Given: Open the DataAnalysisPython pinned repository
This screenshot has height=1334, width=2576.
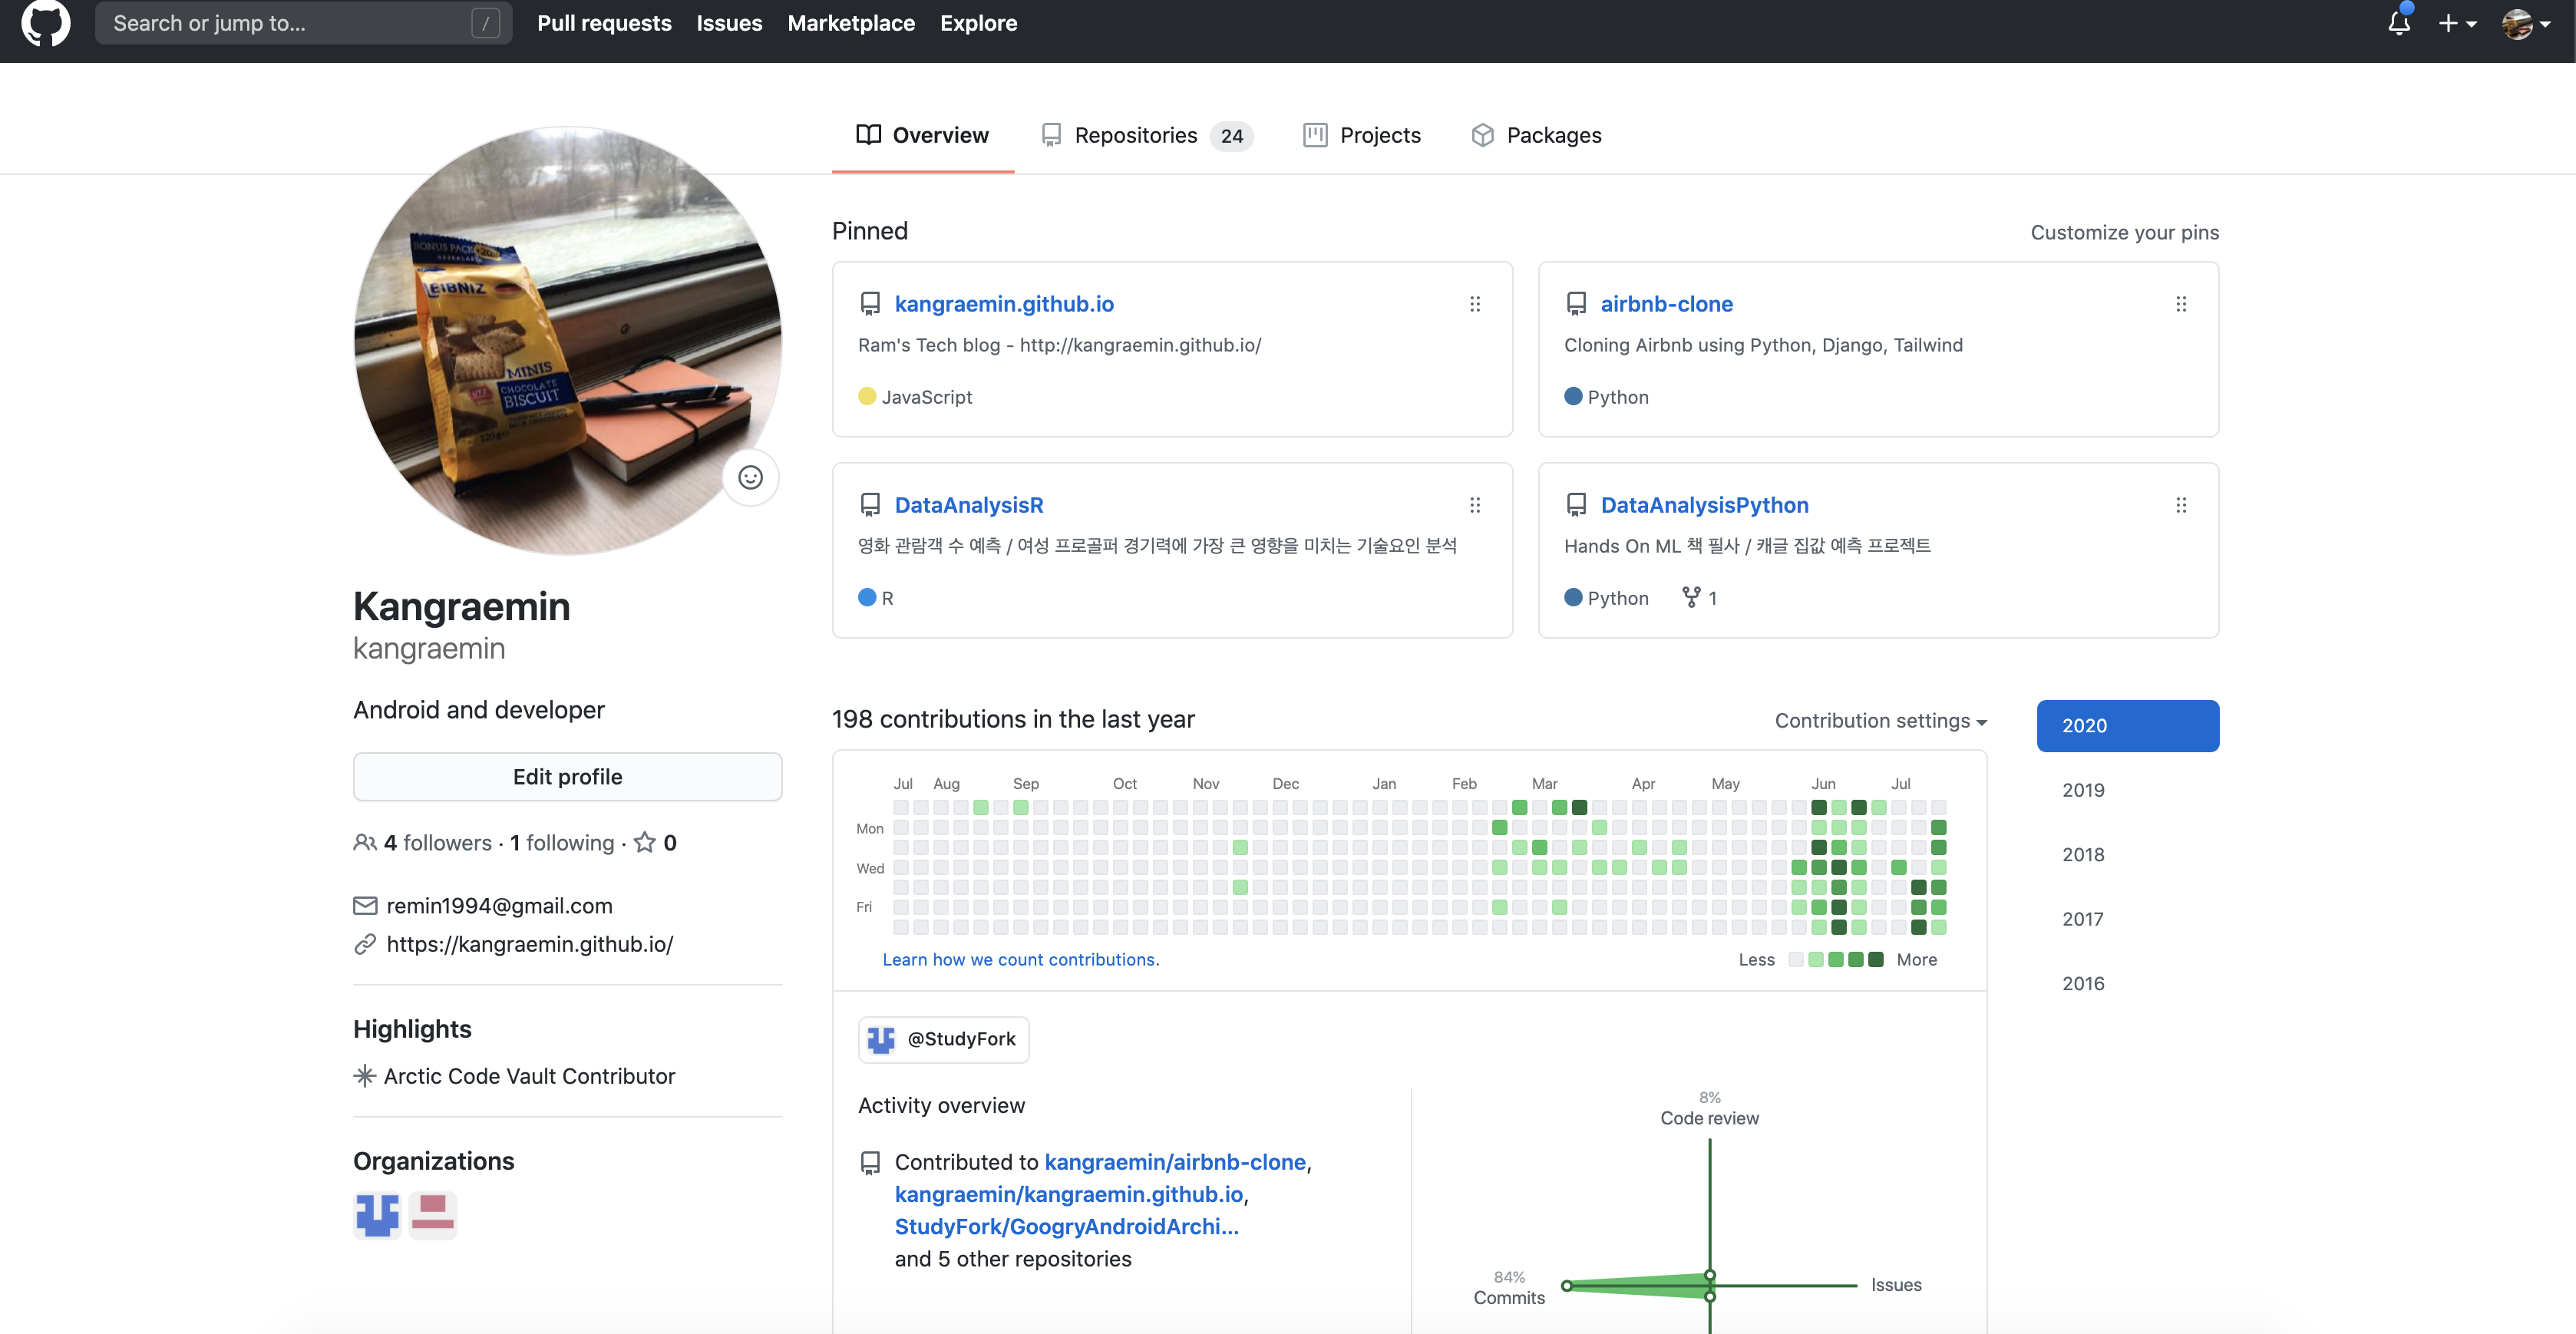Looking at the screenshot, I should tap(1704, 505).
